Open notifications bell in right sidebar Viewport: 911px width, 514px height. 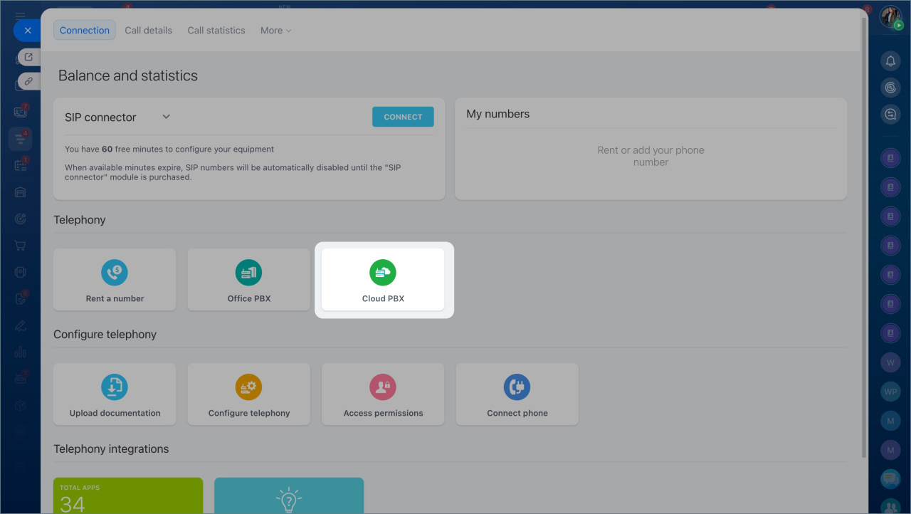[x=890, y=61]
